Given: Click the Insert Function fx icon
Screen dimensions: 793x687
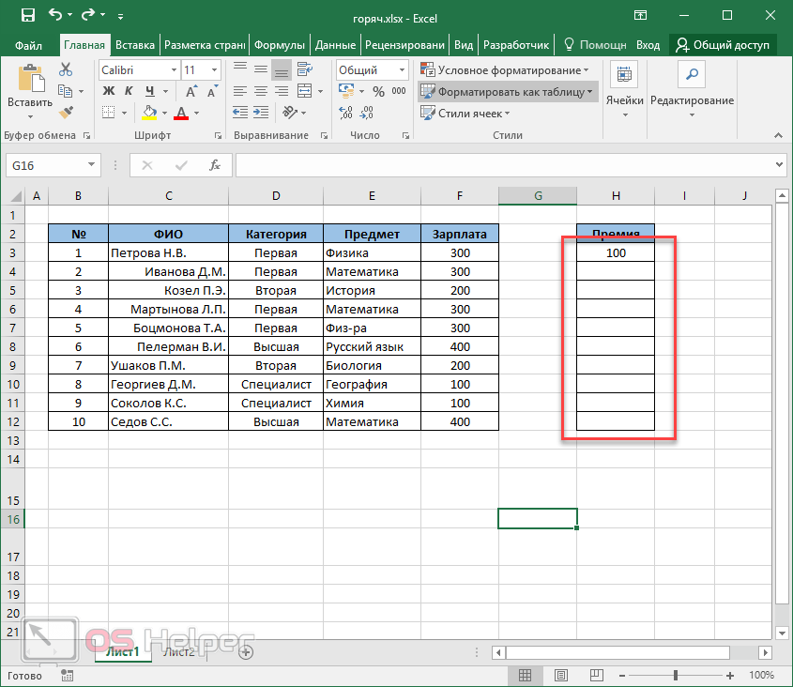Looking at the screenshot, I should (214, 165).
